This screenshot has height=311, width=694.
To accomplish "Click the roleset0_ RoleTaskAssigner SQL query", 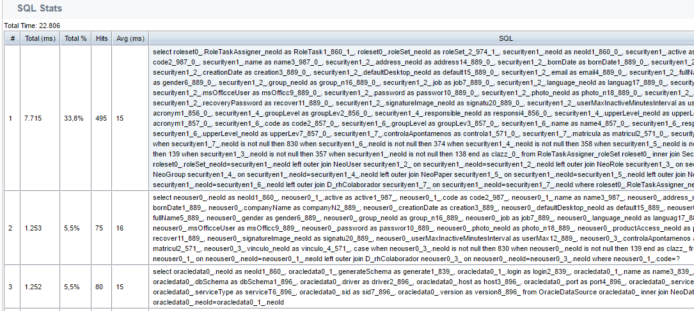I will (422, 119).
